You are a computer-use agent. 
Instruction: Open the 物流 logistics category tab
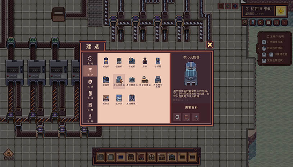(90, 95)
